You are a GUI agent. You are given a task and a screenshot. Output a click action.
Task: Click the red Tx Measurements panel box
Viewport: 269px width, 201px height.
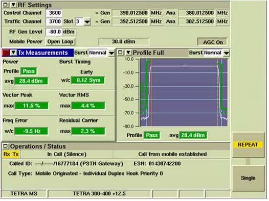(6, 53)
